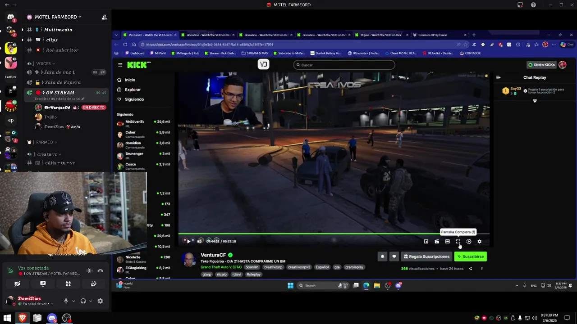Open Rol-subcritor Discord channel
The image size is (577, 324).
(62, 50)
